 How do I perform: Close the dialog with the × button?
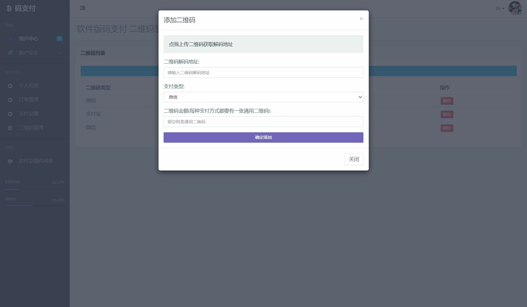click(361, 19)
